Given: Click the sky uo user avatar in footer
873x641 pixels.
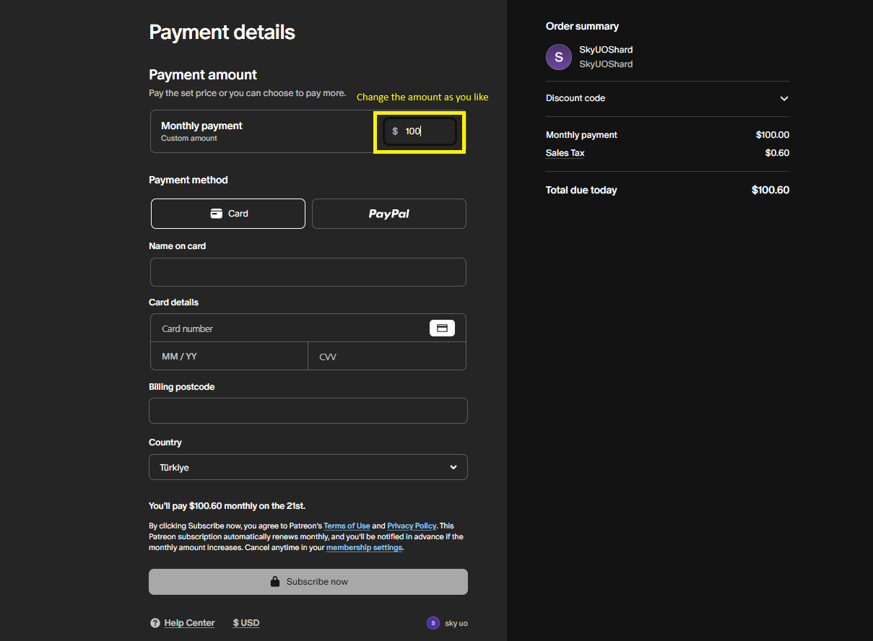Looking at the screenshot, I should (x=433, y=623).
